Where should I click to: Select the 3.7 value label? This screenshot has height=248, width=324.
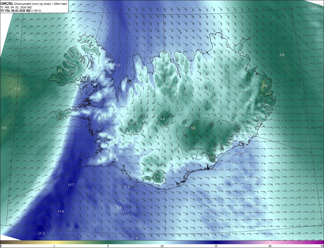pyautogui.click(x=60, y=116)
